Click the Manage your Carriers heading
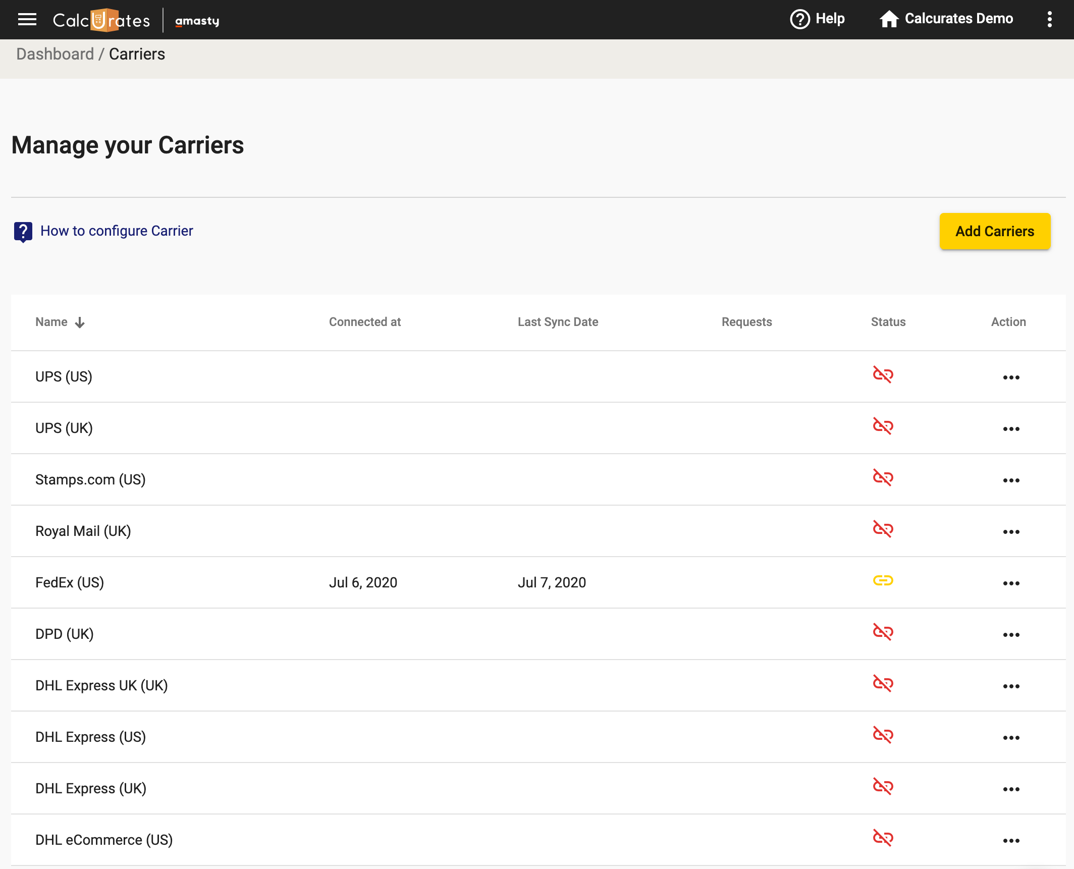The height and width of the screenshot is (869, 1074). 128,145
